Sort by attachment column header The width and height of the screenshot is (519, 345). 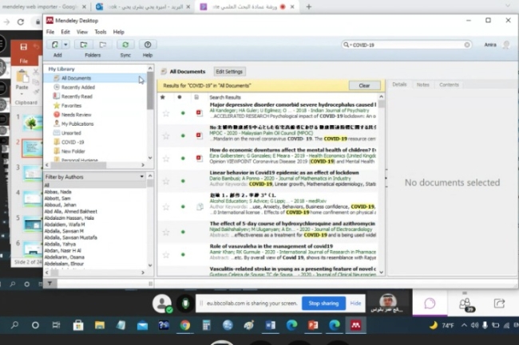[x=196, y=97]
